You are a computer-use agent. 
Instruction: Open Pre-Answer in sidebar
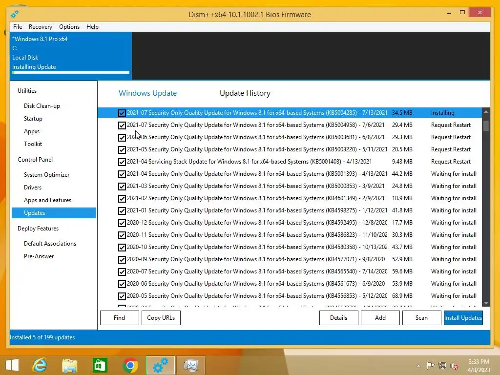click(x=39, y=256)
